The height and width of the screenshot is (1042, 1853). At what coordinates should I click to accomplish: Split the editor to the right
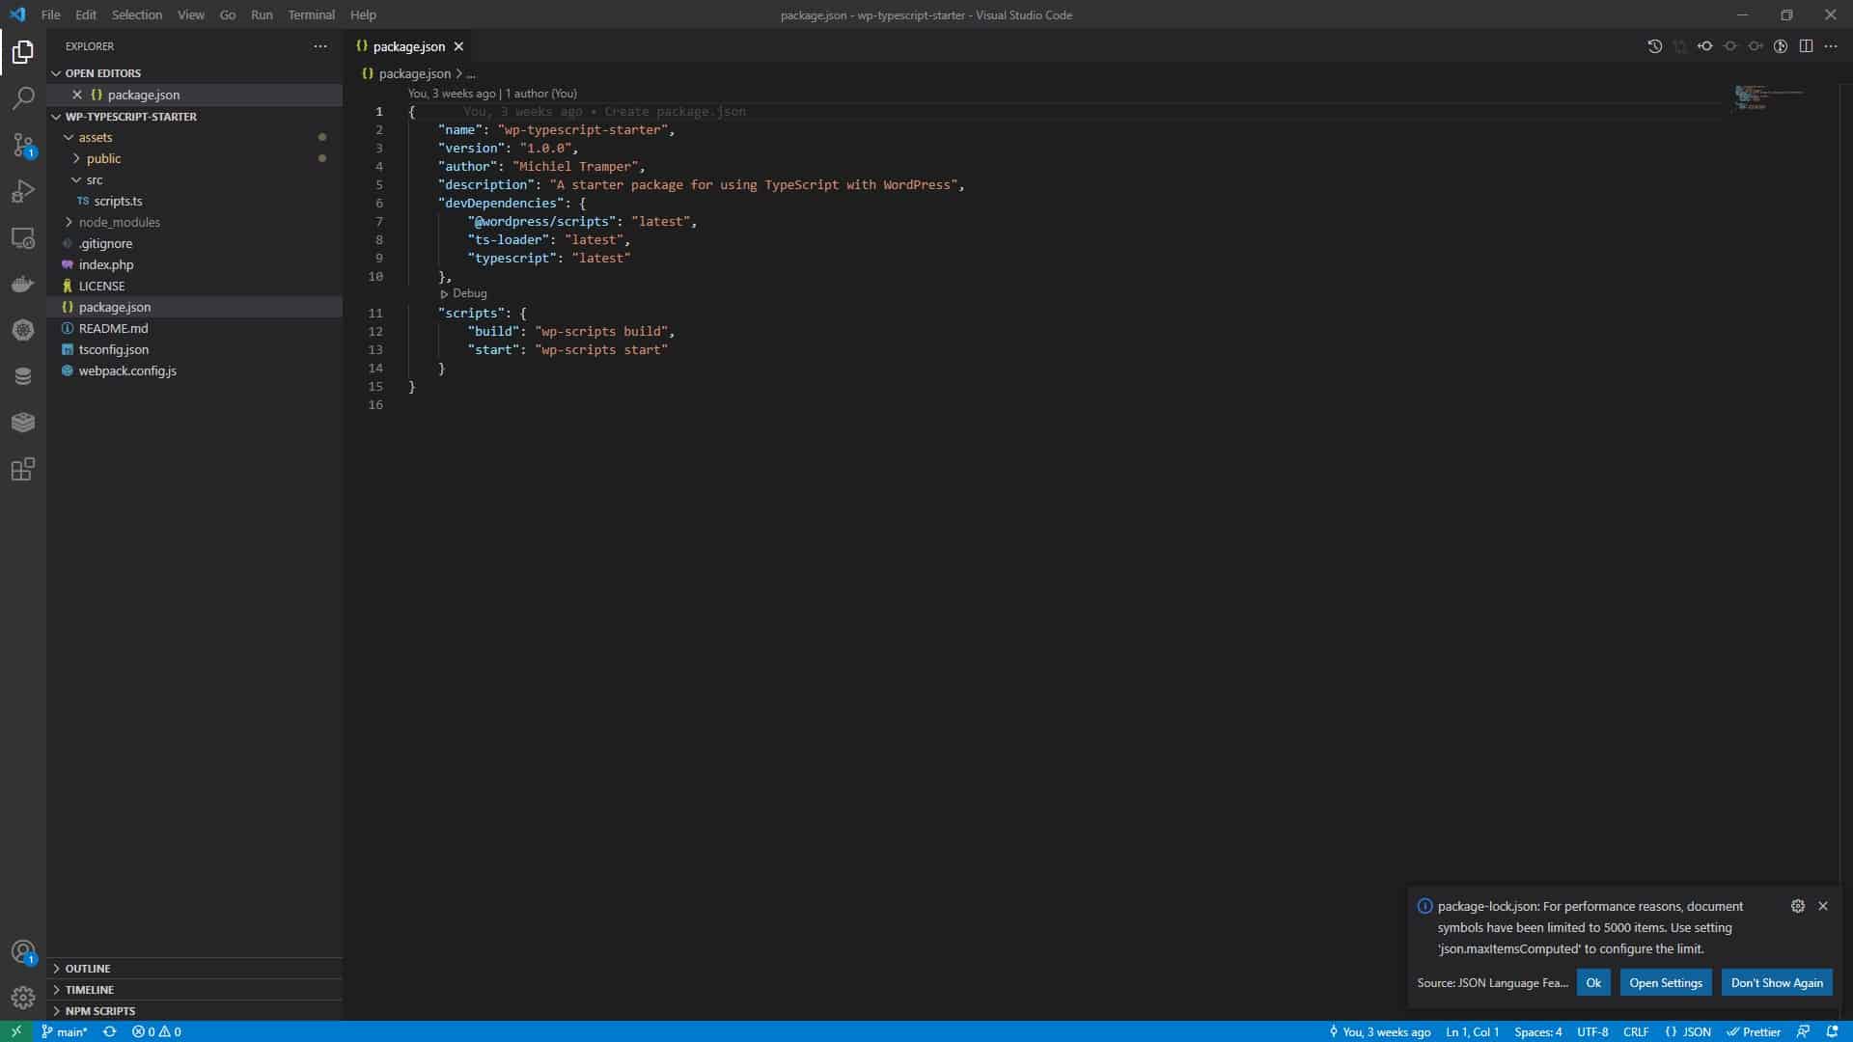(1806, 45)
